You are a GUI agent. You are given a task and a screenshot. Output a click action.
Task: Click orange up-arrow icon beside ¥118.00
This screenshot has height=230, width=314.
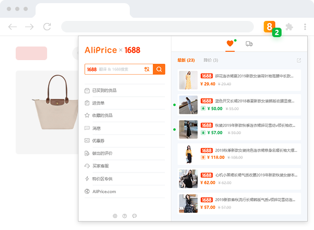[203, 157]
